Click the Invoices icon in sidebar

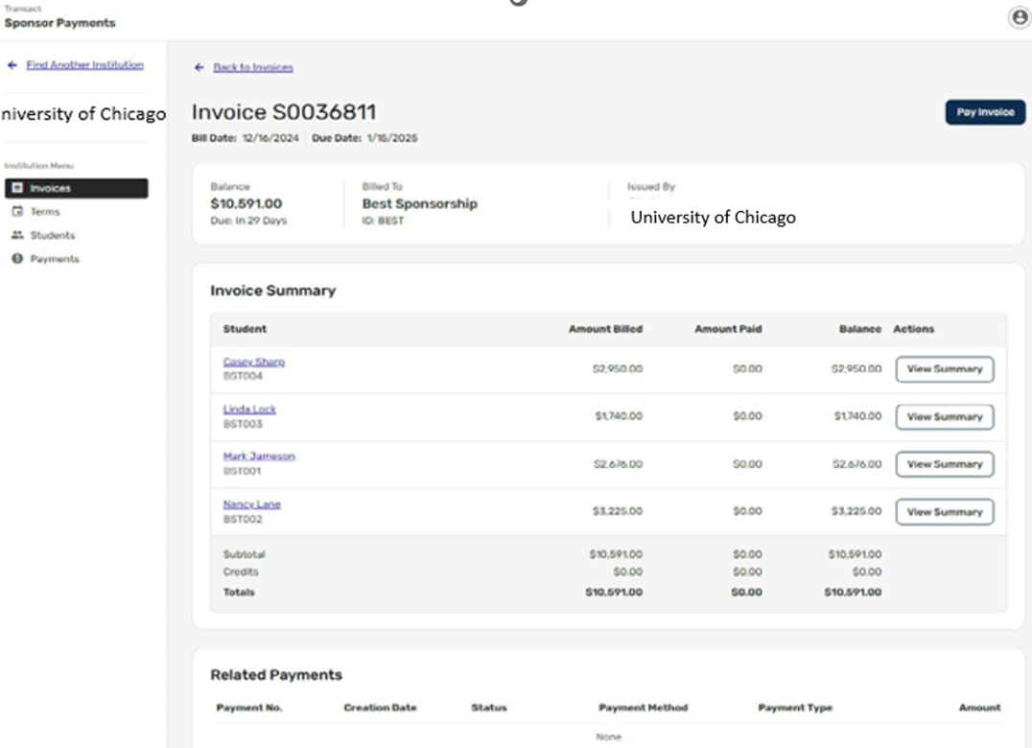point(16,189)
